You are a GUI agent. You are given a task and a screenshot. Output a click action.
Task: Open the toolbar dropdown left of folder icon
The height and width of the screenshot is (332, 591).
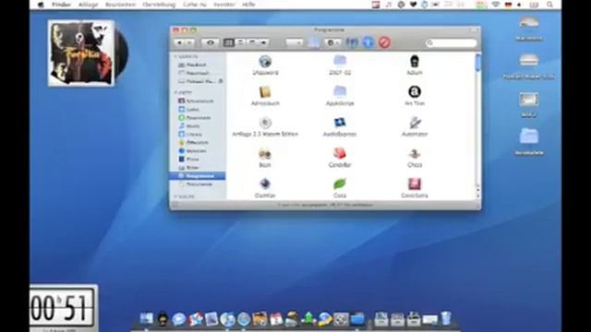(294, 42)
